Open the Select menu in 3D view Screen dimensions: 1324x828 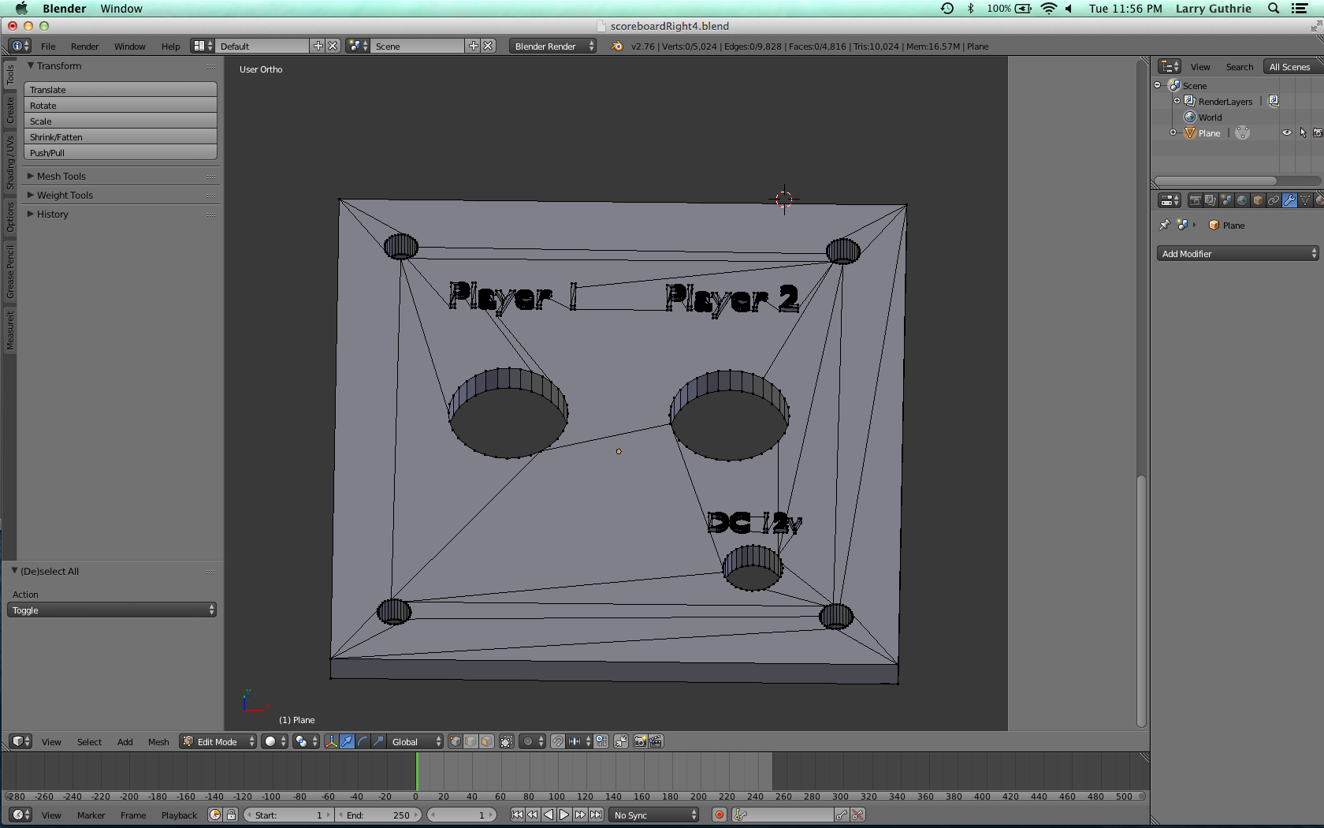point(89,742)
